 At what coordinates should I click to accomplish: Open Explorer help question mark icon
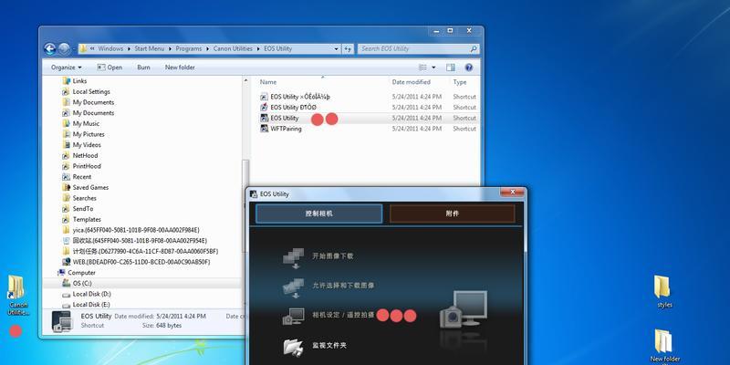469,68
